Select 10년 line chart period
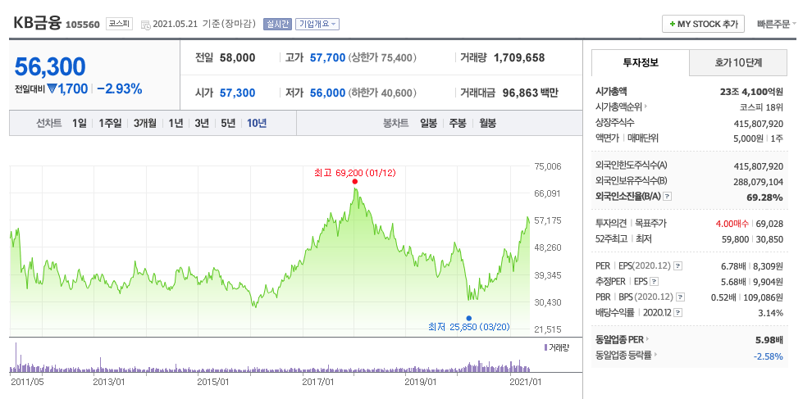Screen dimensions: 812x399 (257, 123)
